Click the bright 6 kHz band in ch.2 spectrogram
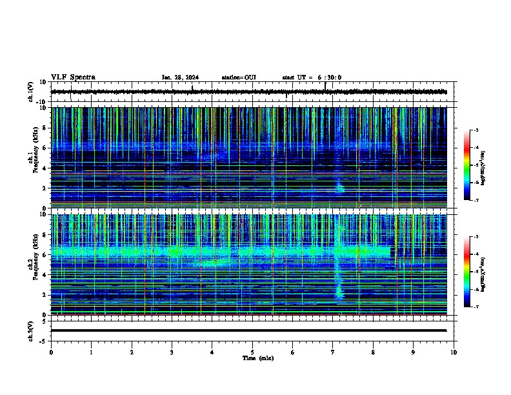Screen dimensions: 511x395 click(x=220, y=252)
